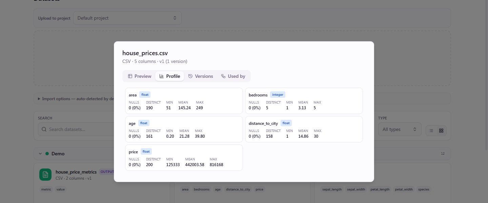The image size is (488, 203).
Task: Click the area column name
Action: point(133,95)
